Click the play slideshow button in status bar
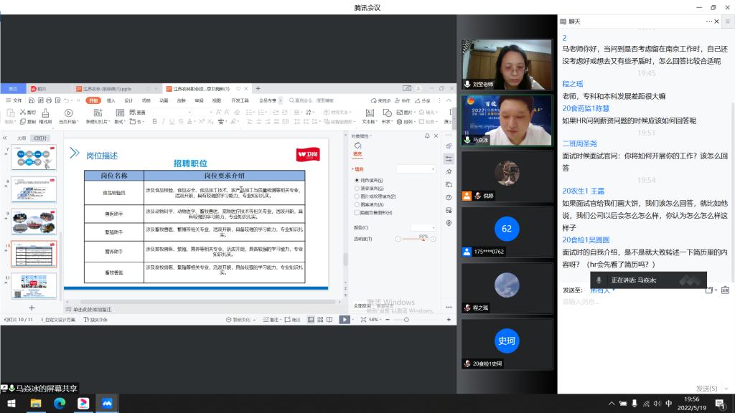The image size is (735, 413). (345, 319)
